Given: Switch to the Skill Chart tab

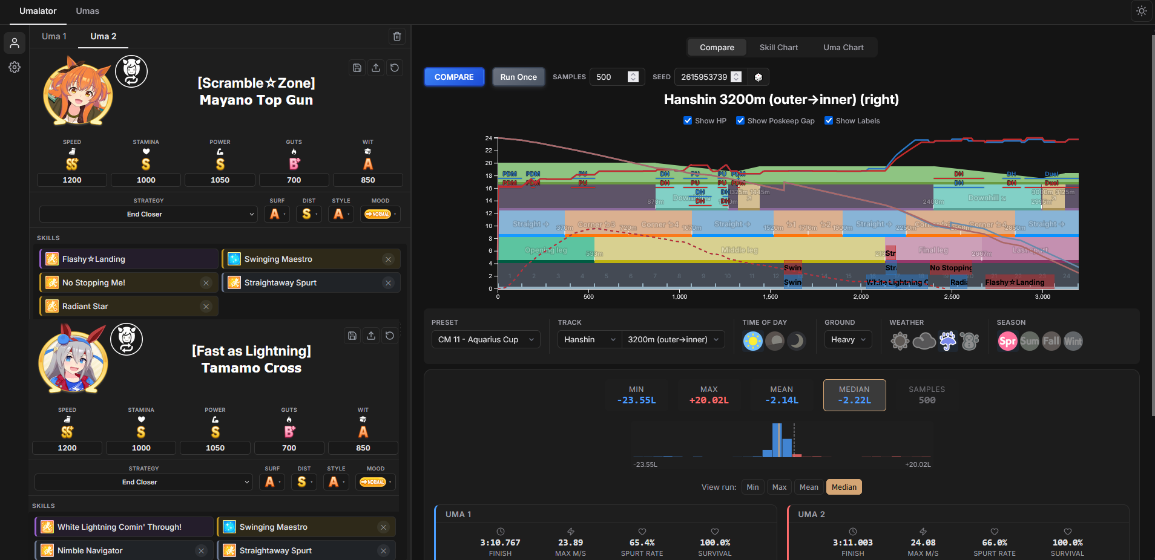Looking at the screenshot, I should (778, 47).
